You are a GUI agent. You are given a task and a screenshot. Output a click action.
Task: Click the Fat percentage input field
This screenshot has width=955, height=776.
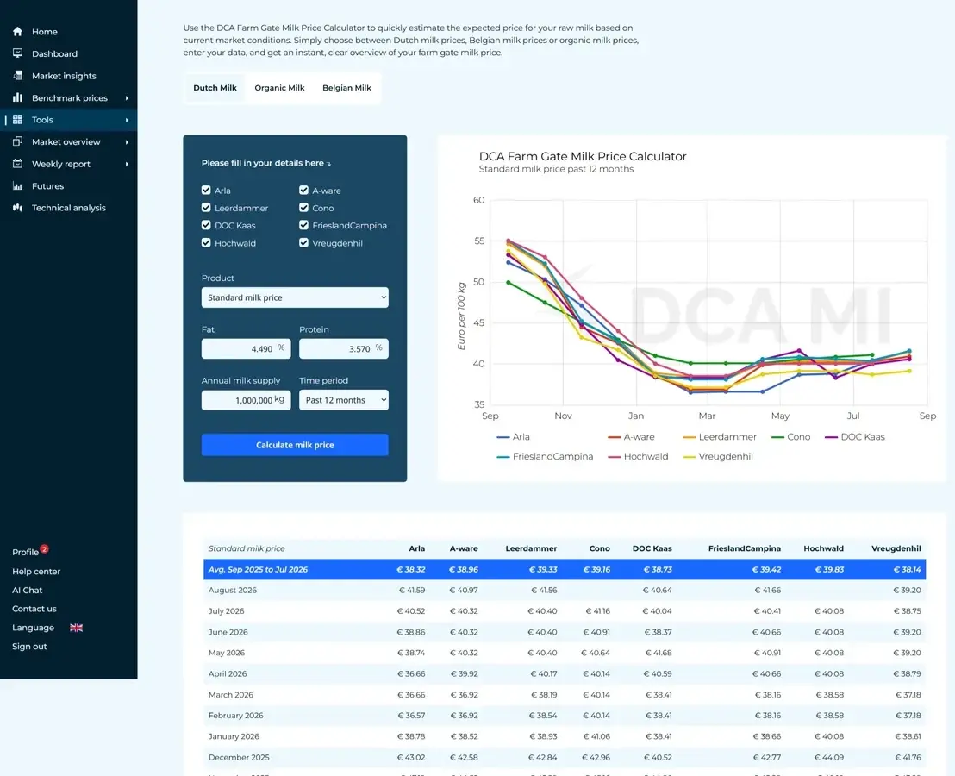[246, 348]
